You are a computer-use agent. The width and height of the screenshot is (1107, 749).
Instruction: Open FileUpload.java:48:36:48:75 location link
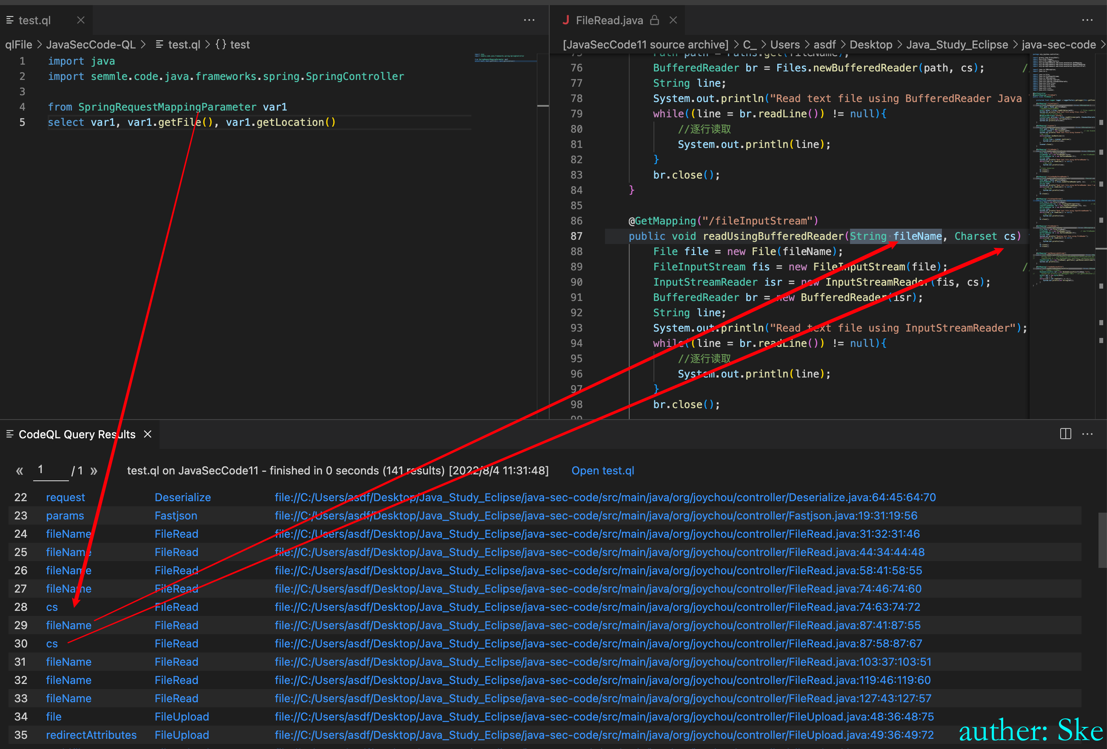(604, 717)
